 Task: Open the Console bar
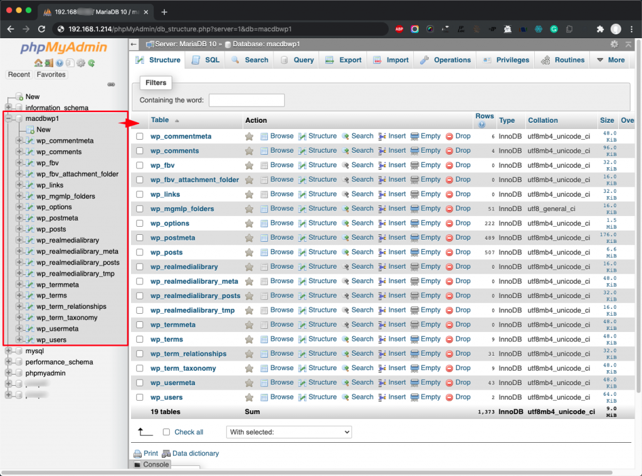tap(151, 465)
